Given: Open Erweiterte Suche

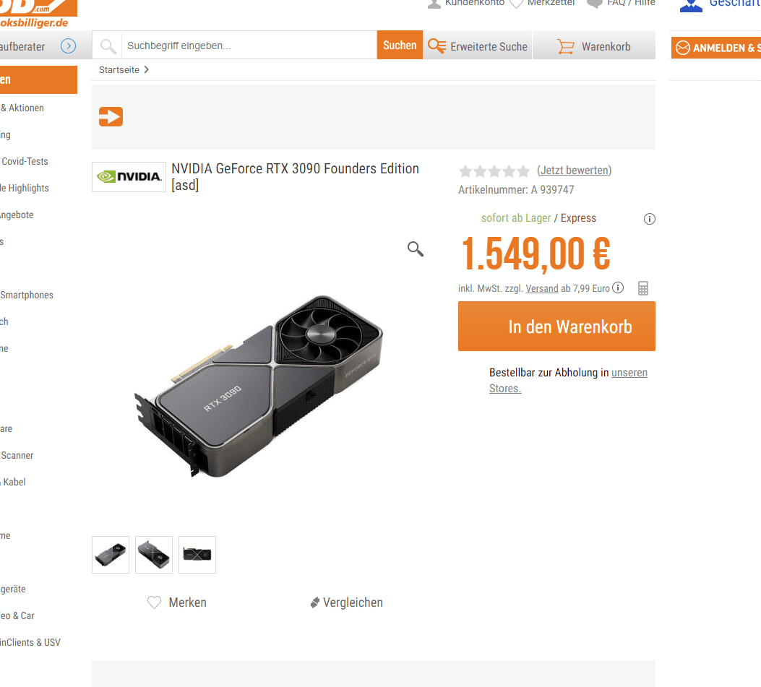Looking at the screenshot, I should tap(478, 46).
